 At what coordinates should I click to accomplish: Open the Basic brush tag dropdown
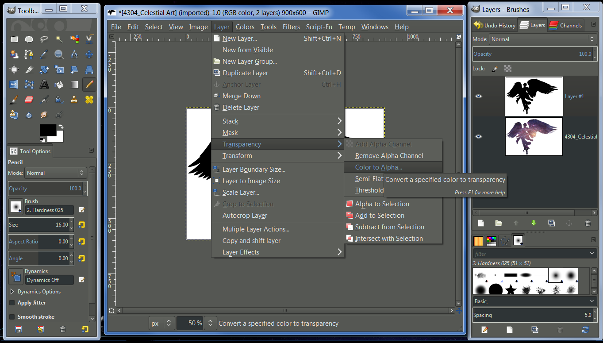tap(534, 301)
